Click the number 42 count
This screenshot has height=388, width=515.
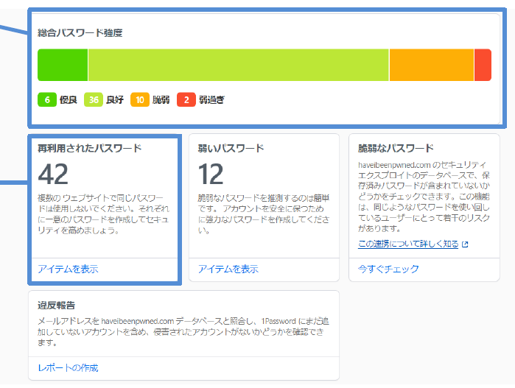click(53, 174)
